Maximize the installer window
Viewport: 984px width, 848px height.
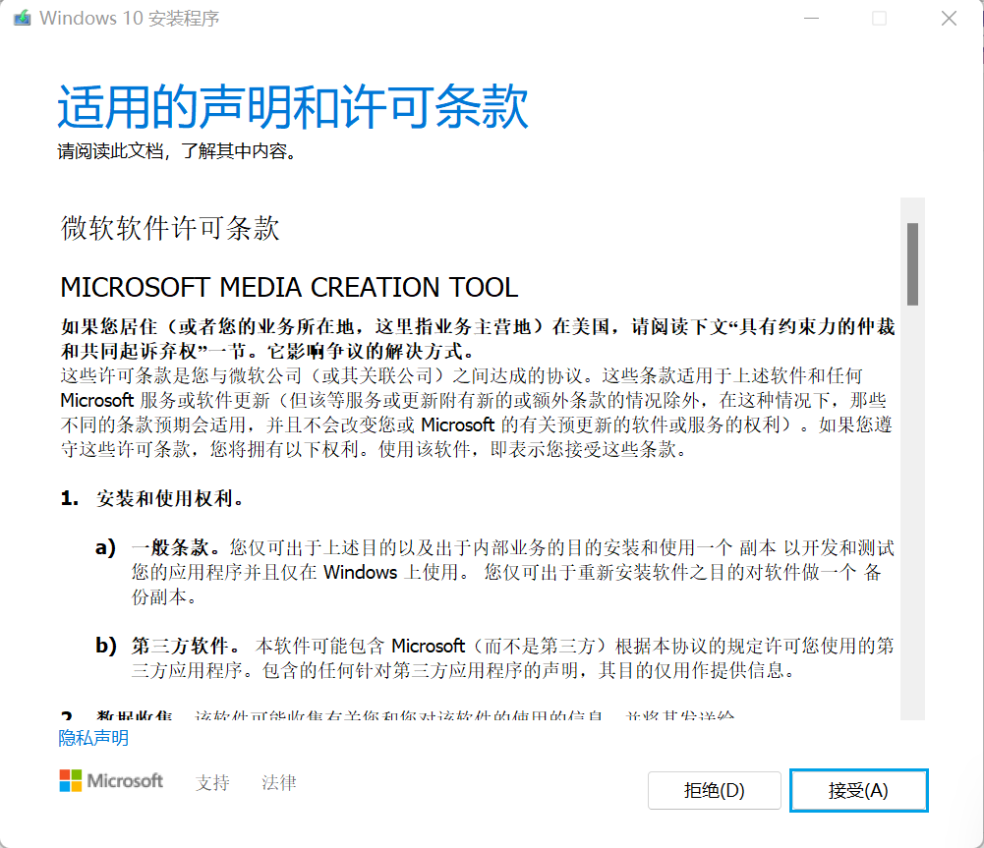pos(879,18)
